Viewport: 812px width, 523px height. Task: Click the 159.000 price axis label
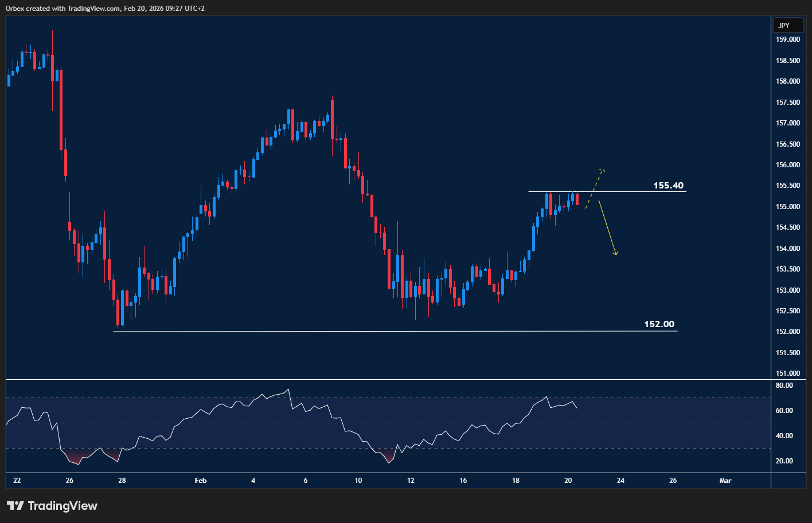click(x=787, y=40)
